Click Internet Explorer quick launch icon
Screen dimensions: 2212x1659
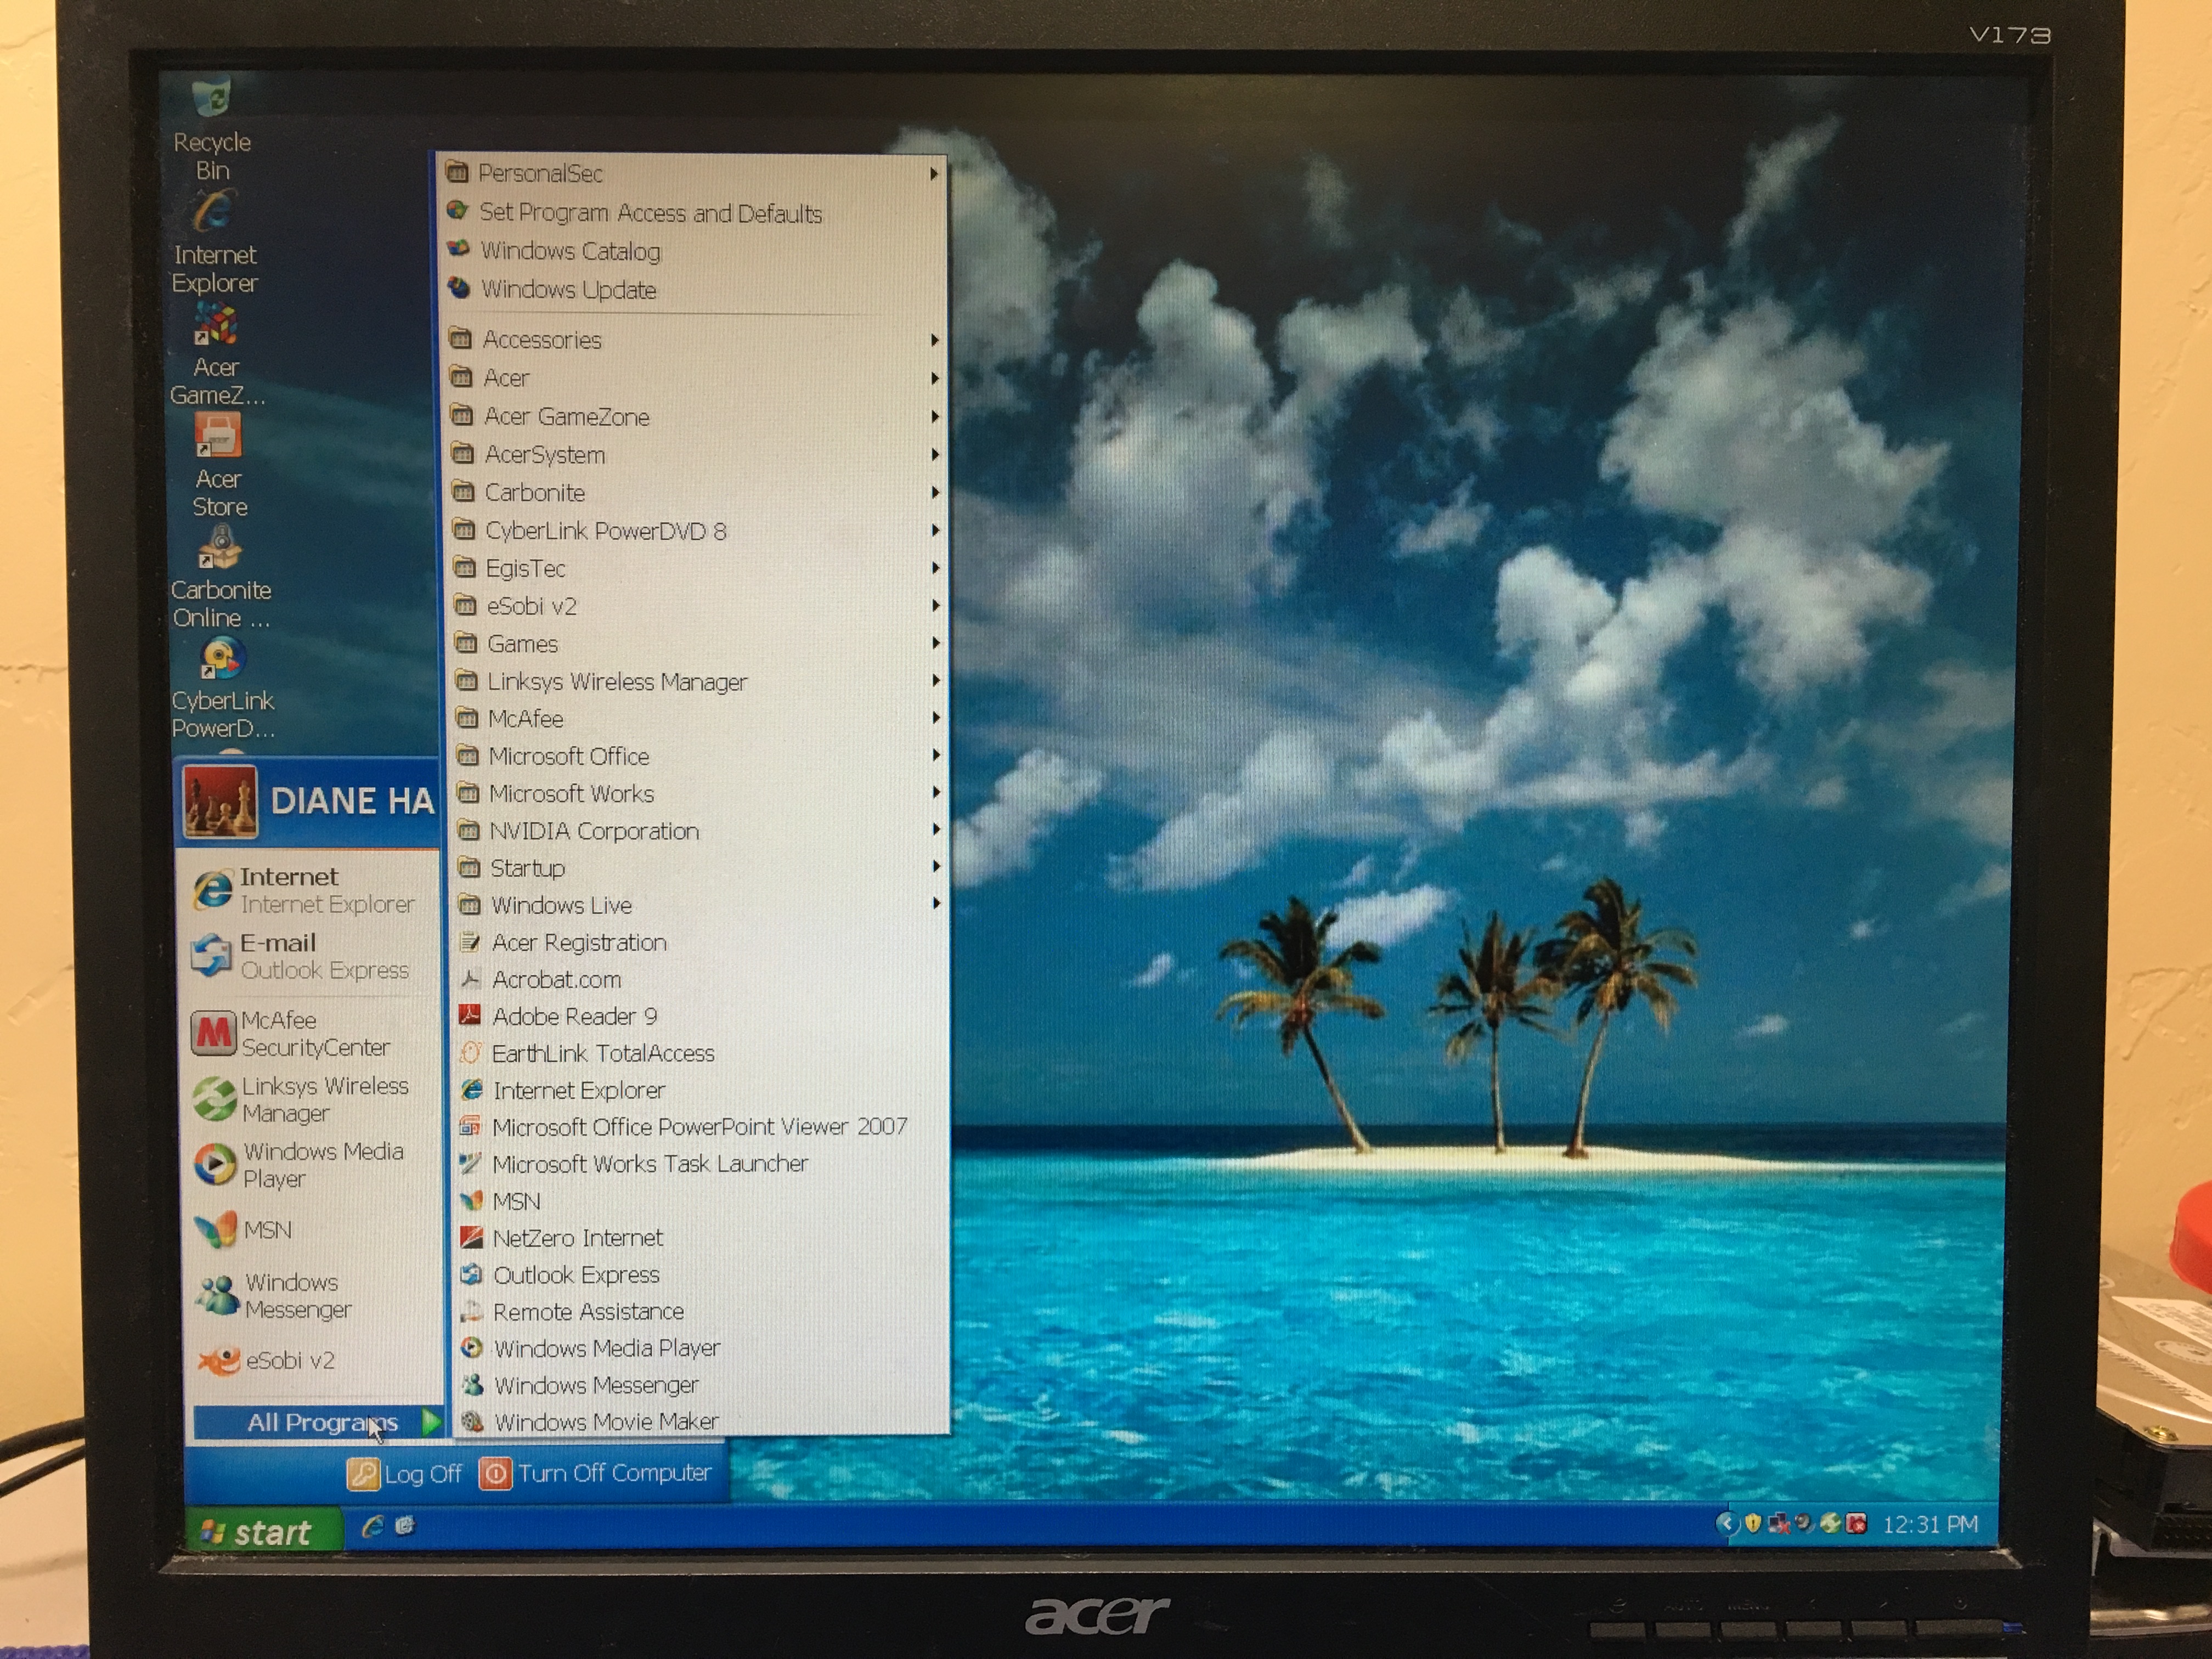[372, 1527]
